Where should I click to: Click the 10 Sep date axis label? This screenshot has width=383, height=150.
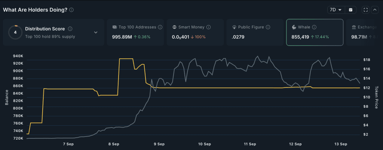click(205, 144)
